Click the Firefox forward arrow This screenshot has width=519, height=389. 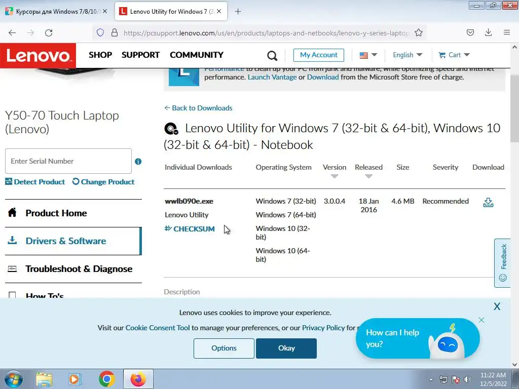tap(30, 33)
